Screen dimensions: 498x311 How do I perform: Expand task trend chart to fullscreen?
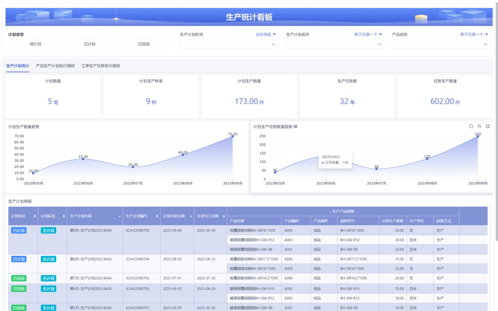click(x=488, y=126)
